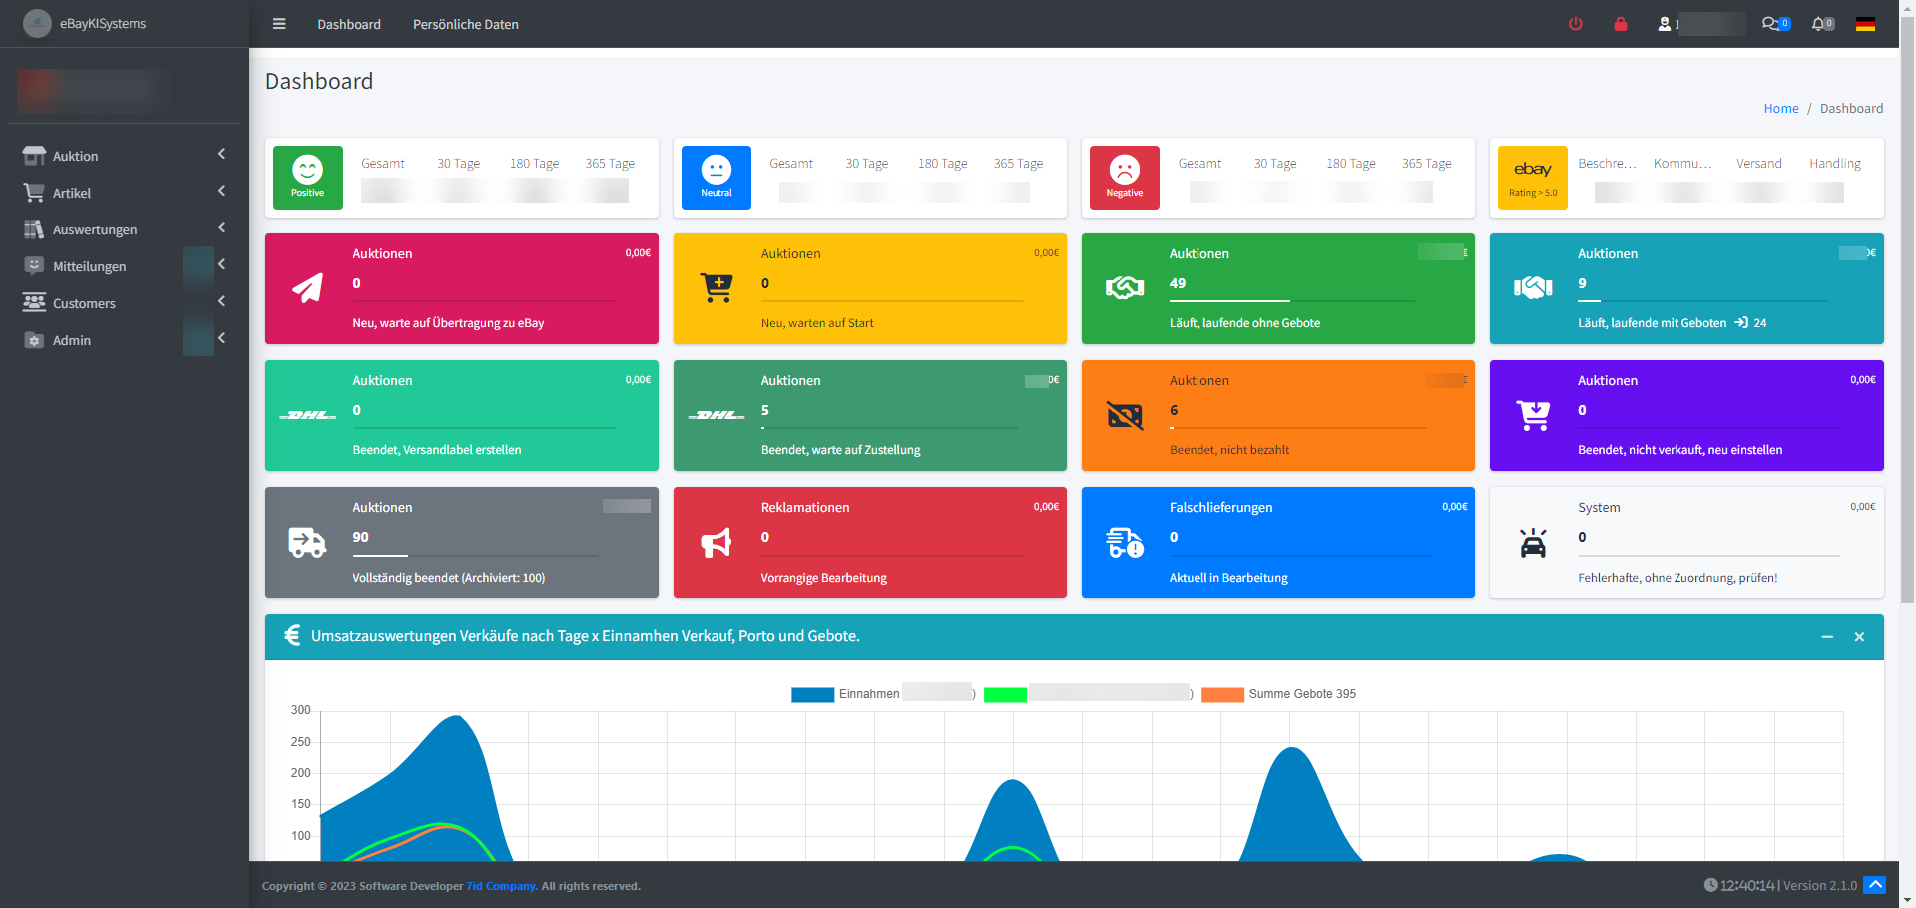This screenshot has height=908, width=1916.
Task: Click the scroll-to-top arrow button
Action: point(1874,885)
